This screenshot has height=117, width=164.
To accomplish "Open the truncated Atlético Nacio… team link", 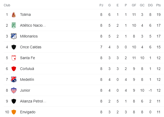I will 33,25.
